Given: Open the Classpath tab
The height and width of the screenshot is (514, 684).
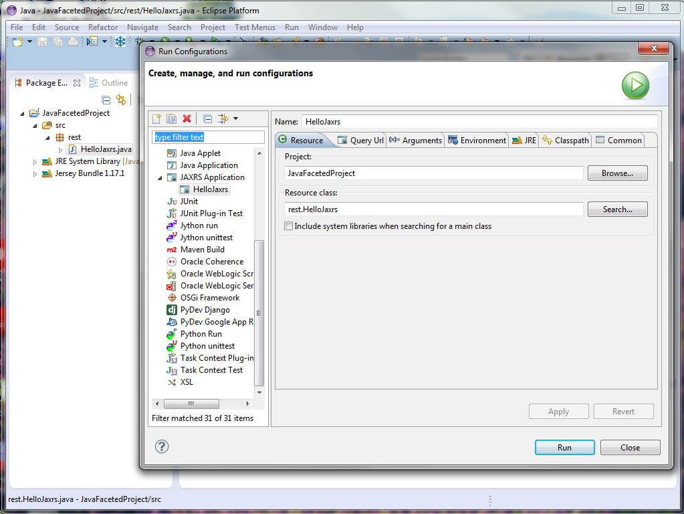Looking at the screenshot, I should click(x=566, y=140).
